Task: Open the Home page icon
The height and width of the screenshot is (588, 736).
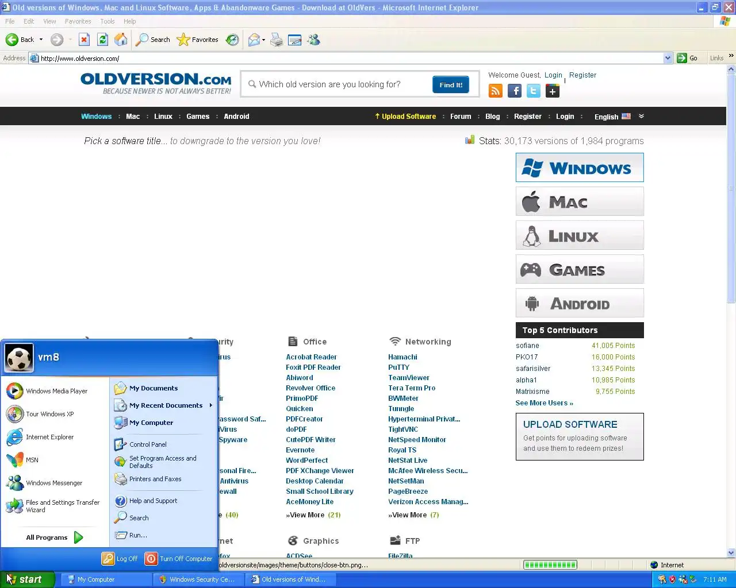Action: [x=121, y=40]
